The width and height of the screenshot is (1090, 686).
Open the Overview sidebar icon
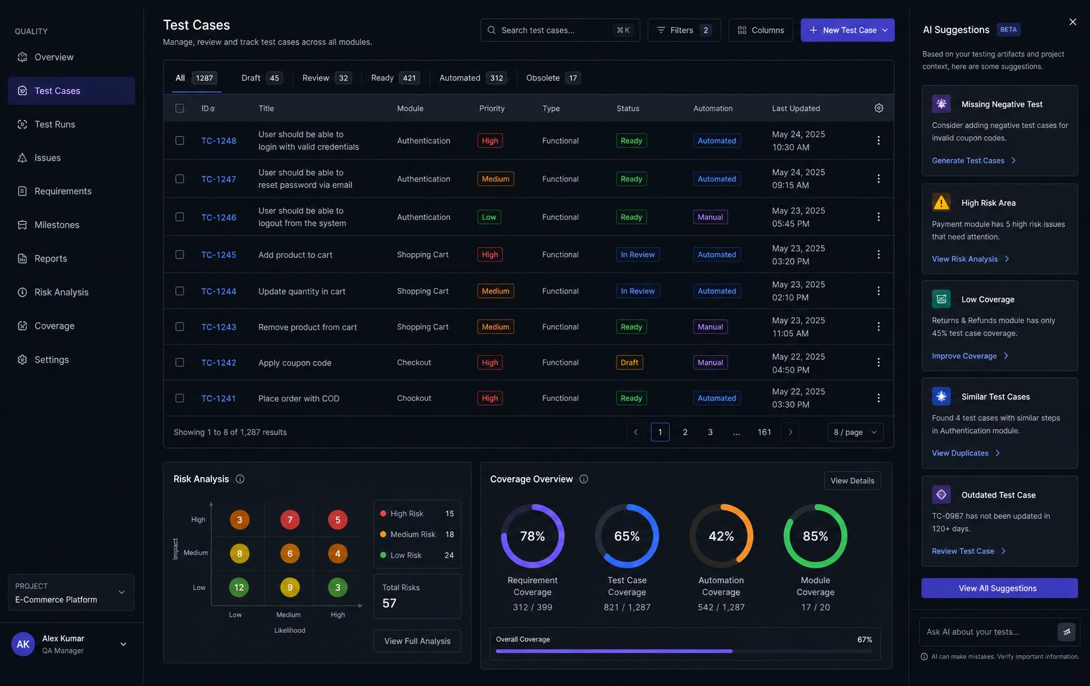tap(22, 57)
